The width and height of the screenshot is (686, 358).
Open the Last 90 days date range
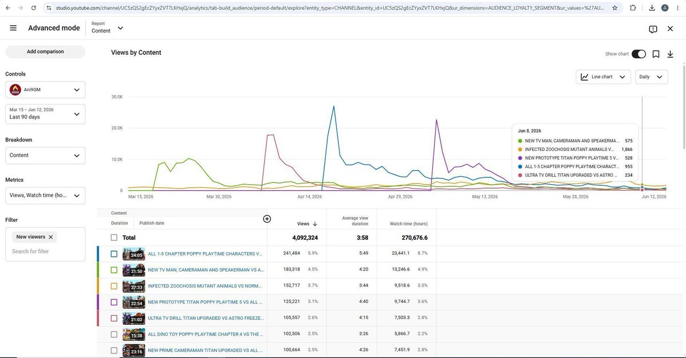45,114
